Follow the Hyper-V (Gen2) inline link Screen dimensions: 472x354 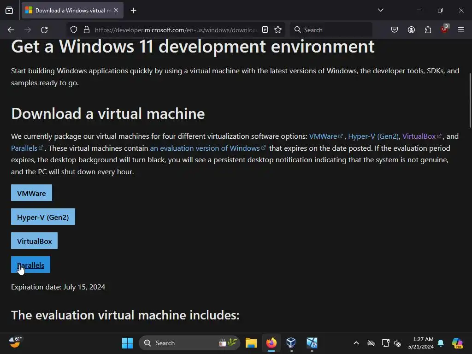click(373, 136)
